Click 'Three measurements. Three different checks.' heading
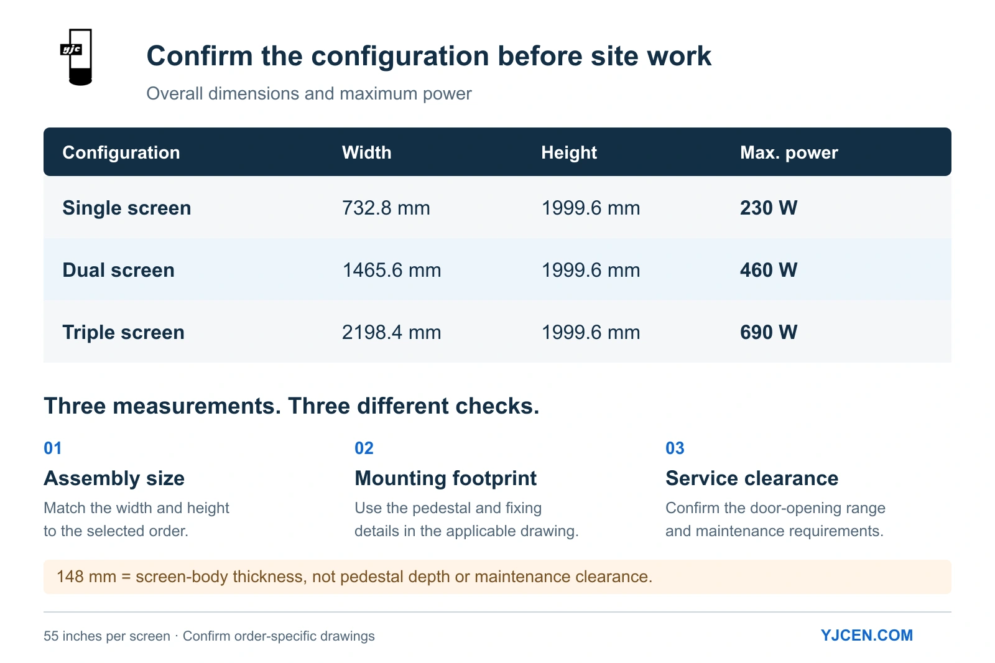The height and width of the screenshot is (663, 995). [x=292, y=406]
